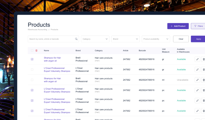Click the Category column header

pyautogui.click(x=99, y=50)
